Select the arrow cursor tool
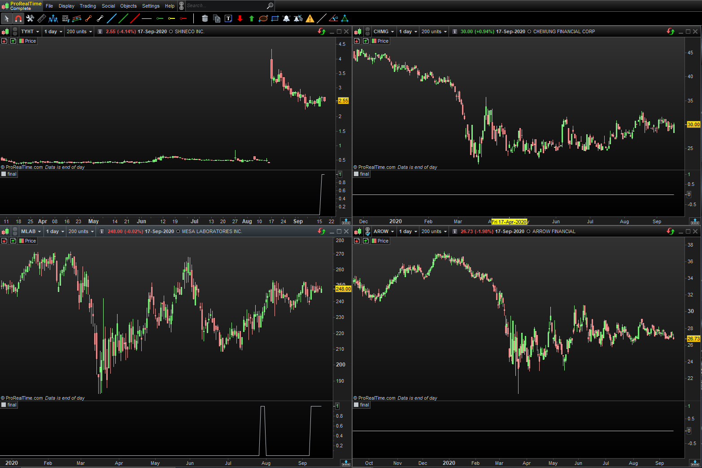The width and height of the screenshot is (702, 468). (x=7, y=18)
